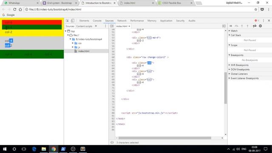The height and width of the screenshot is (153, 272).
Task: Select the Content scripts navigator tab
Action: (x=84, y=26)
